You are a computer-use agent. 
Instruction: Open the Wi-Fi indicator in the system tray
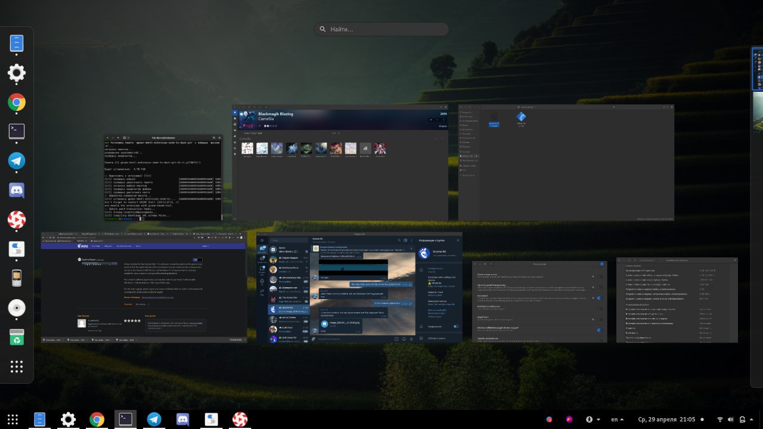tap(720, 419)
